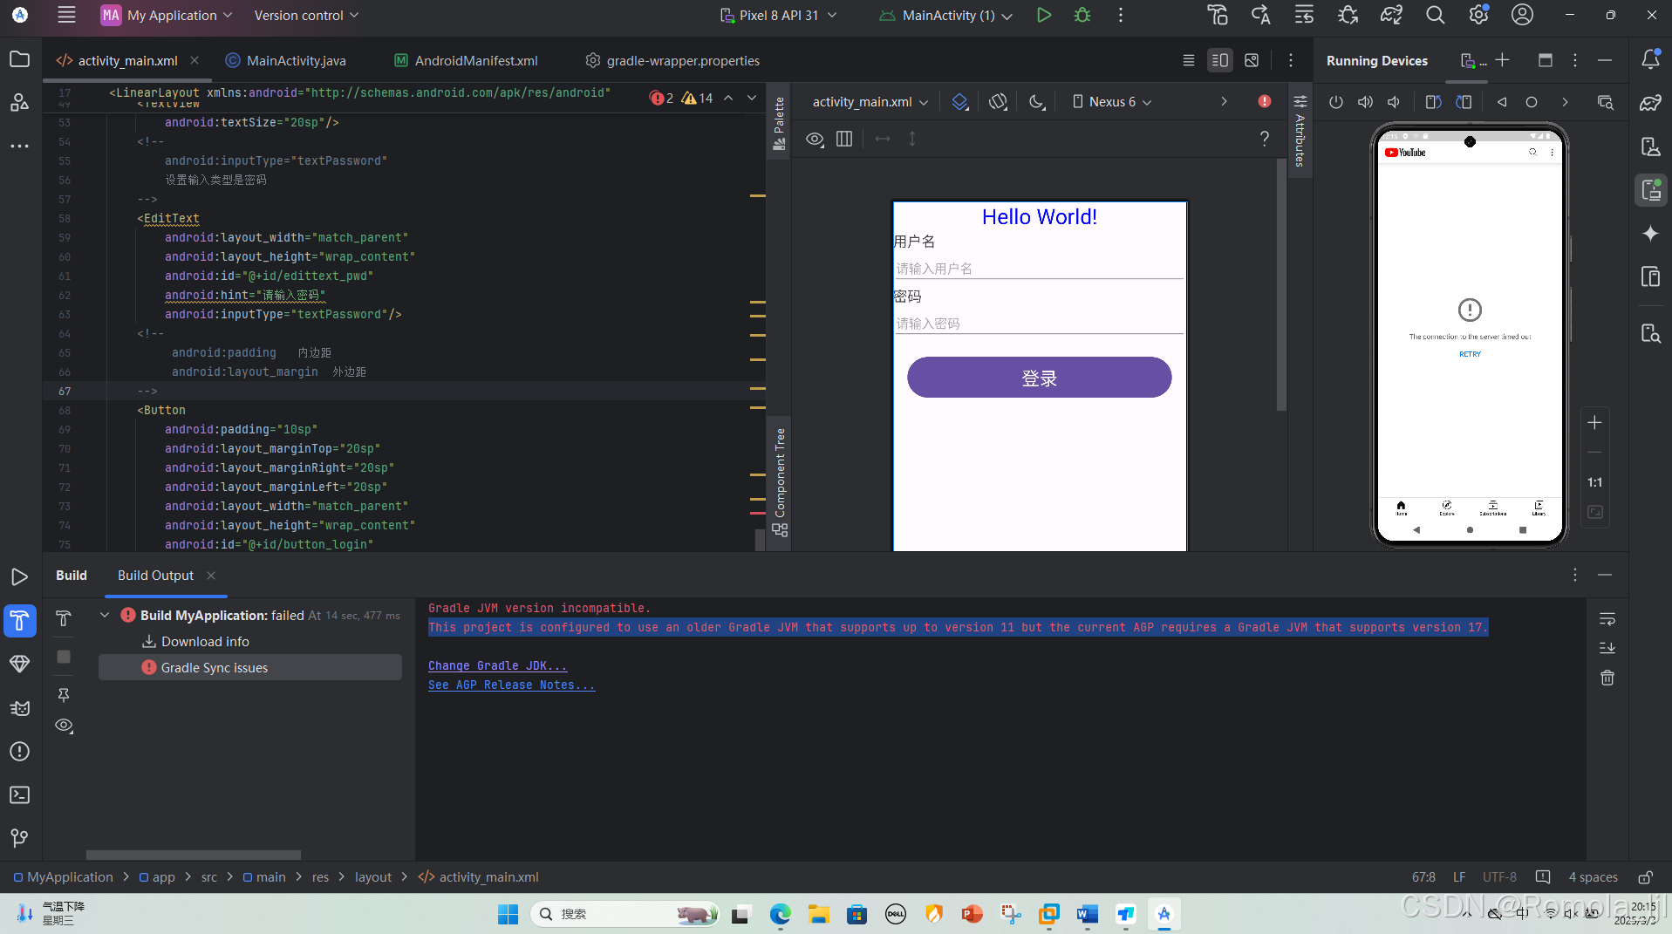Viewport: 1672px width, 934px height.
Task: Run the app with the green play button
Action: click(x=1044, y=15)
